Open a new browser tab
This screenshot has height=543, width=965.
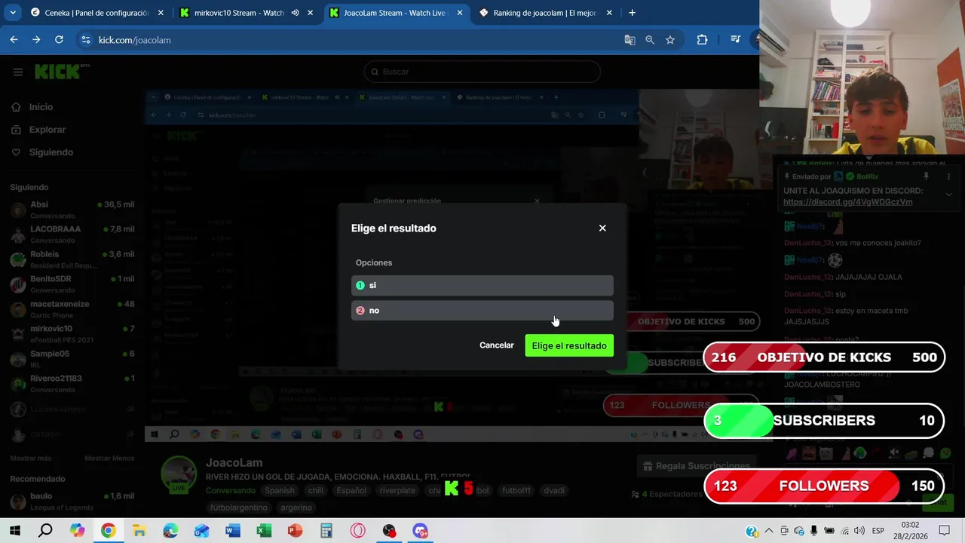[x=632, y=13]
